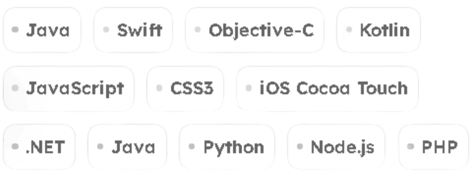Select the Kotlin tag
The height and width of the screenshot is (179, 471).
point(378,30)
